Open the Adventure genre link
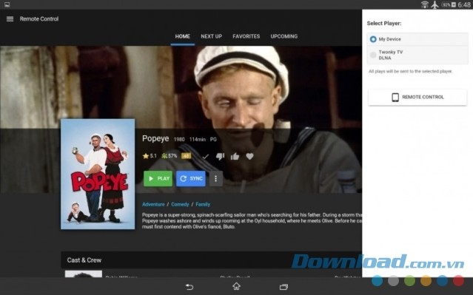This screenshot has width=473, height=295. tap(153, 204)
